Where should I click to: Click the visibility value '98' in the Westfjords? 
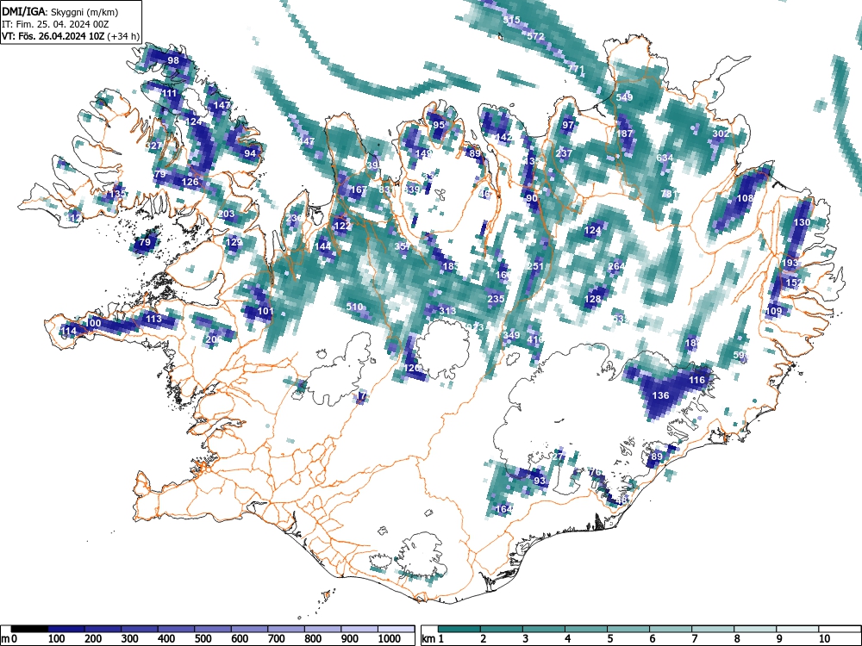point(173,60)
